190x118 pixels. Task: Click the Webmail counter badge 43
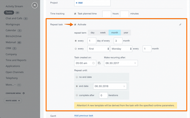point(19,43)
